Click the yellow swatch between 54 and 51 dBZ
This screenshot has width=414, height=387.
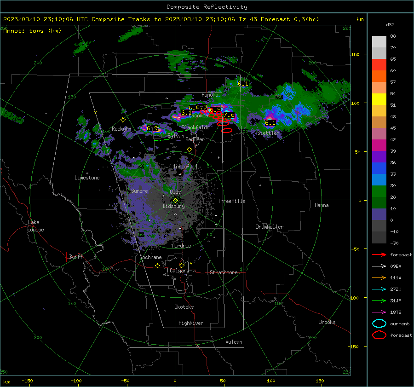point(379,99)
